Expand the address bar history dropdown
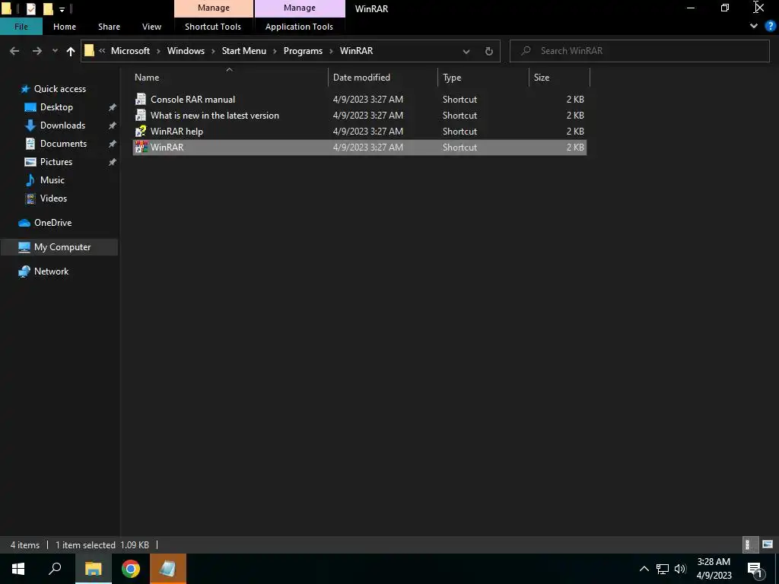The height and width of the screenshot is (584, 779). tap(466, 51)
